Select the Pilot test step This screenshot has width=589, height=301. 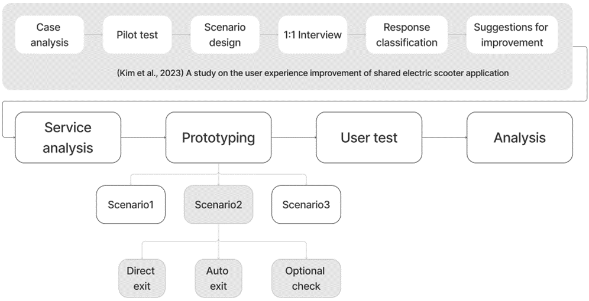click(x=137, y=35)
